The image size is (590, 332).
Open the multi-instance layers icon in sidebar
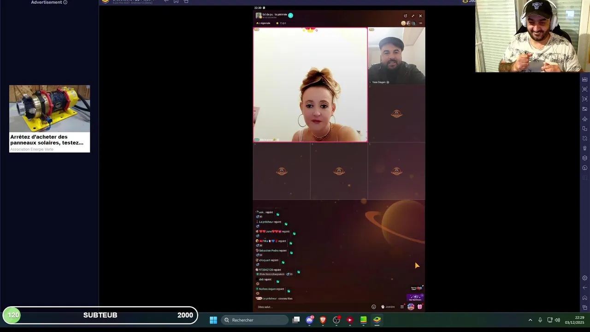coord(585,158)
